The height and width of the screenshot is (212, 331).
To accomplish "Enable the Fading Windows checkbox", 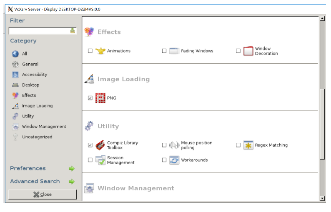I will (x=164, y=51).
